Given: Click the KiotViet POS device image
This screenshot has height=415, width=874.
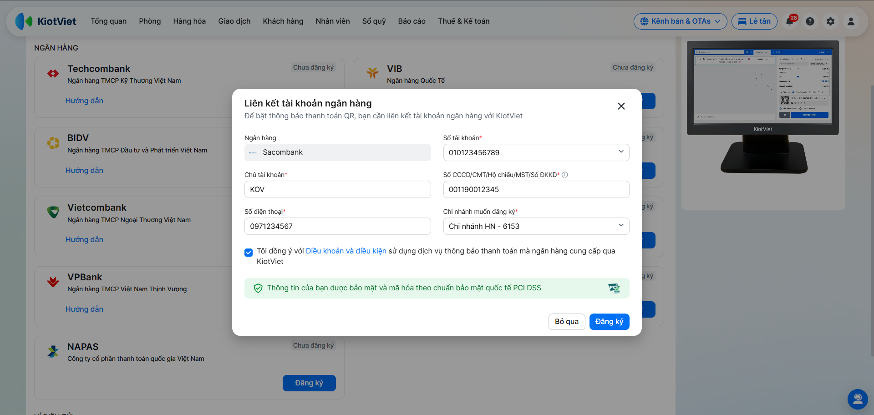Looking at the screenshot, I should [763, 107].
